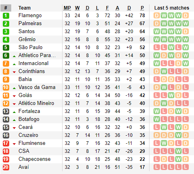
Task: Click the green up arrow beside Athletico Paranaense
Action: tap(14, 56)
